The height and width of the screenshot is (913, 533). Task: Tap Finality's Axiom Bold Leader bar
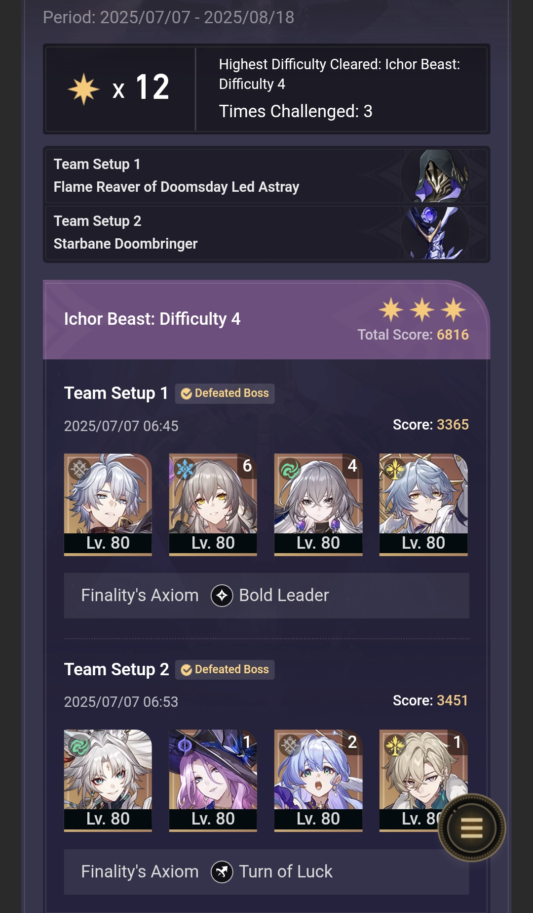click(266, 596)
